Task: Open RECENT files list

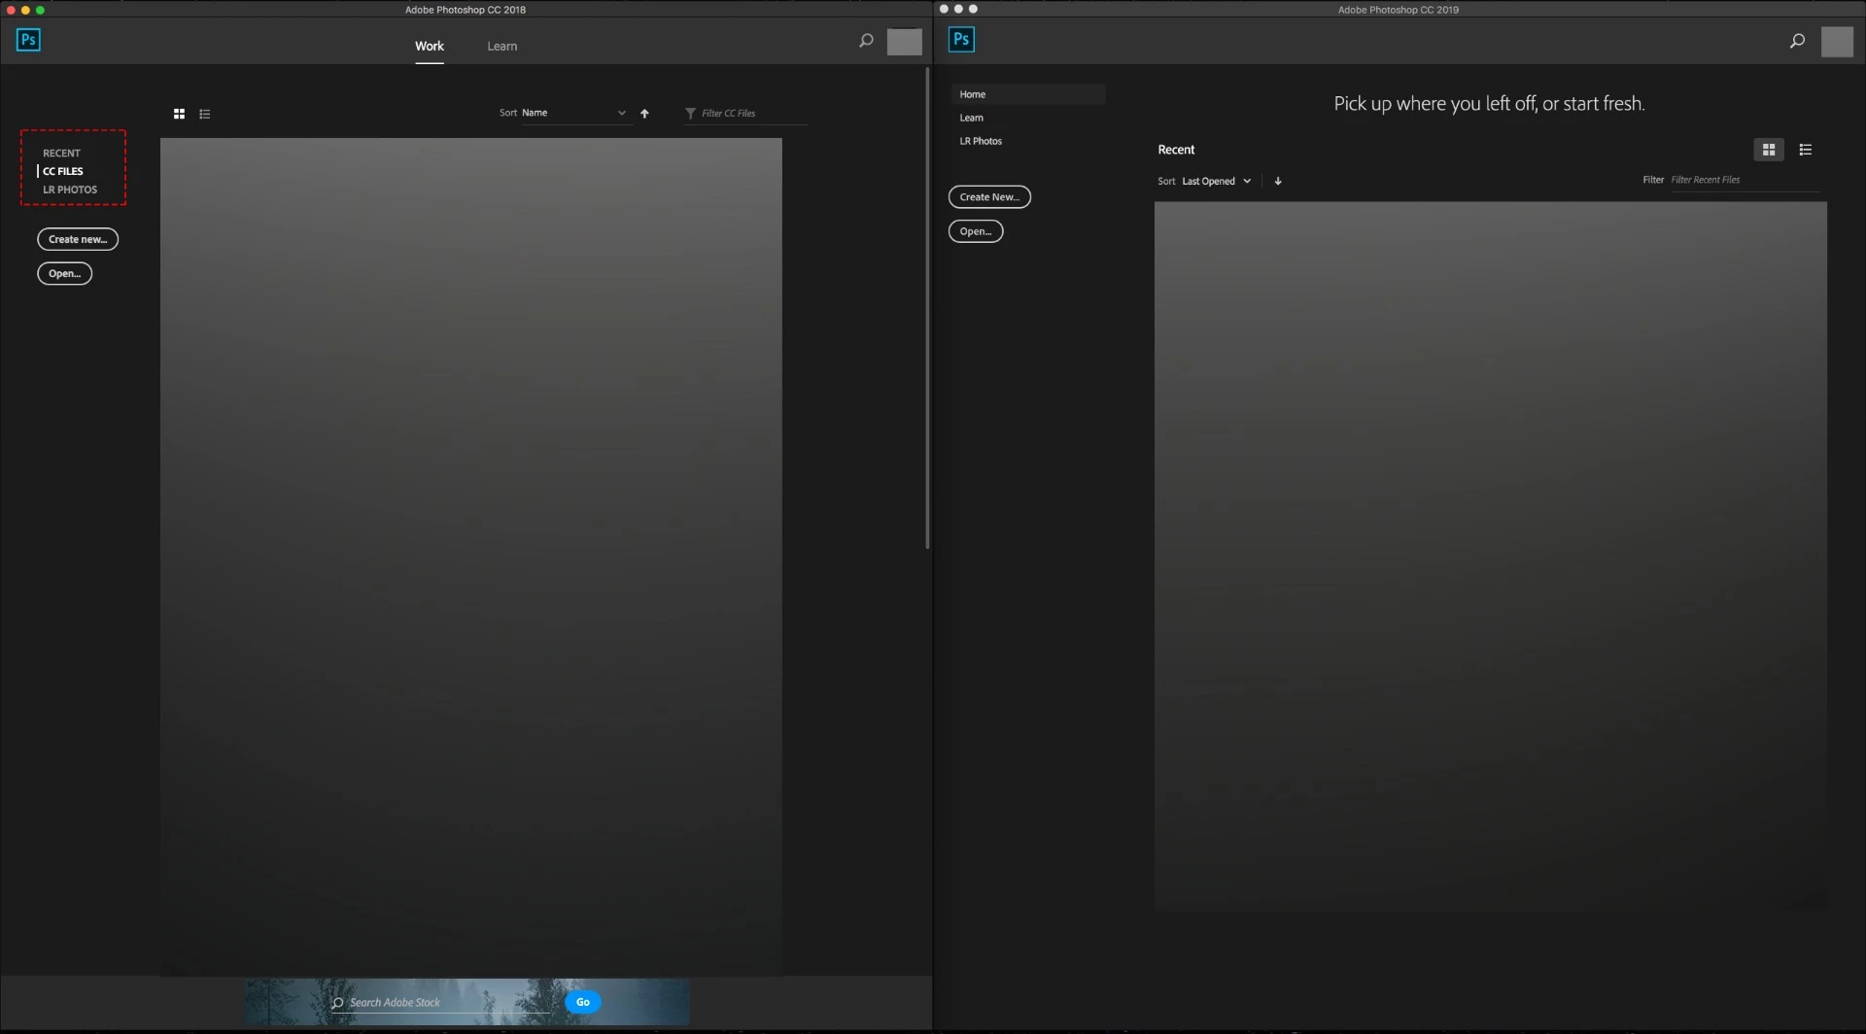Action: tap(61, 153)
